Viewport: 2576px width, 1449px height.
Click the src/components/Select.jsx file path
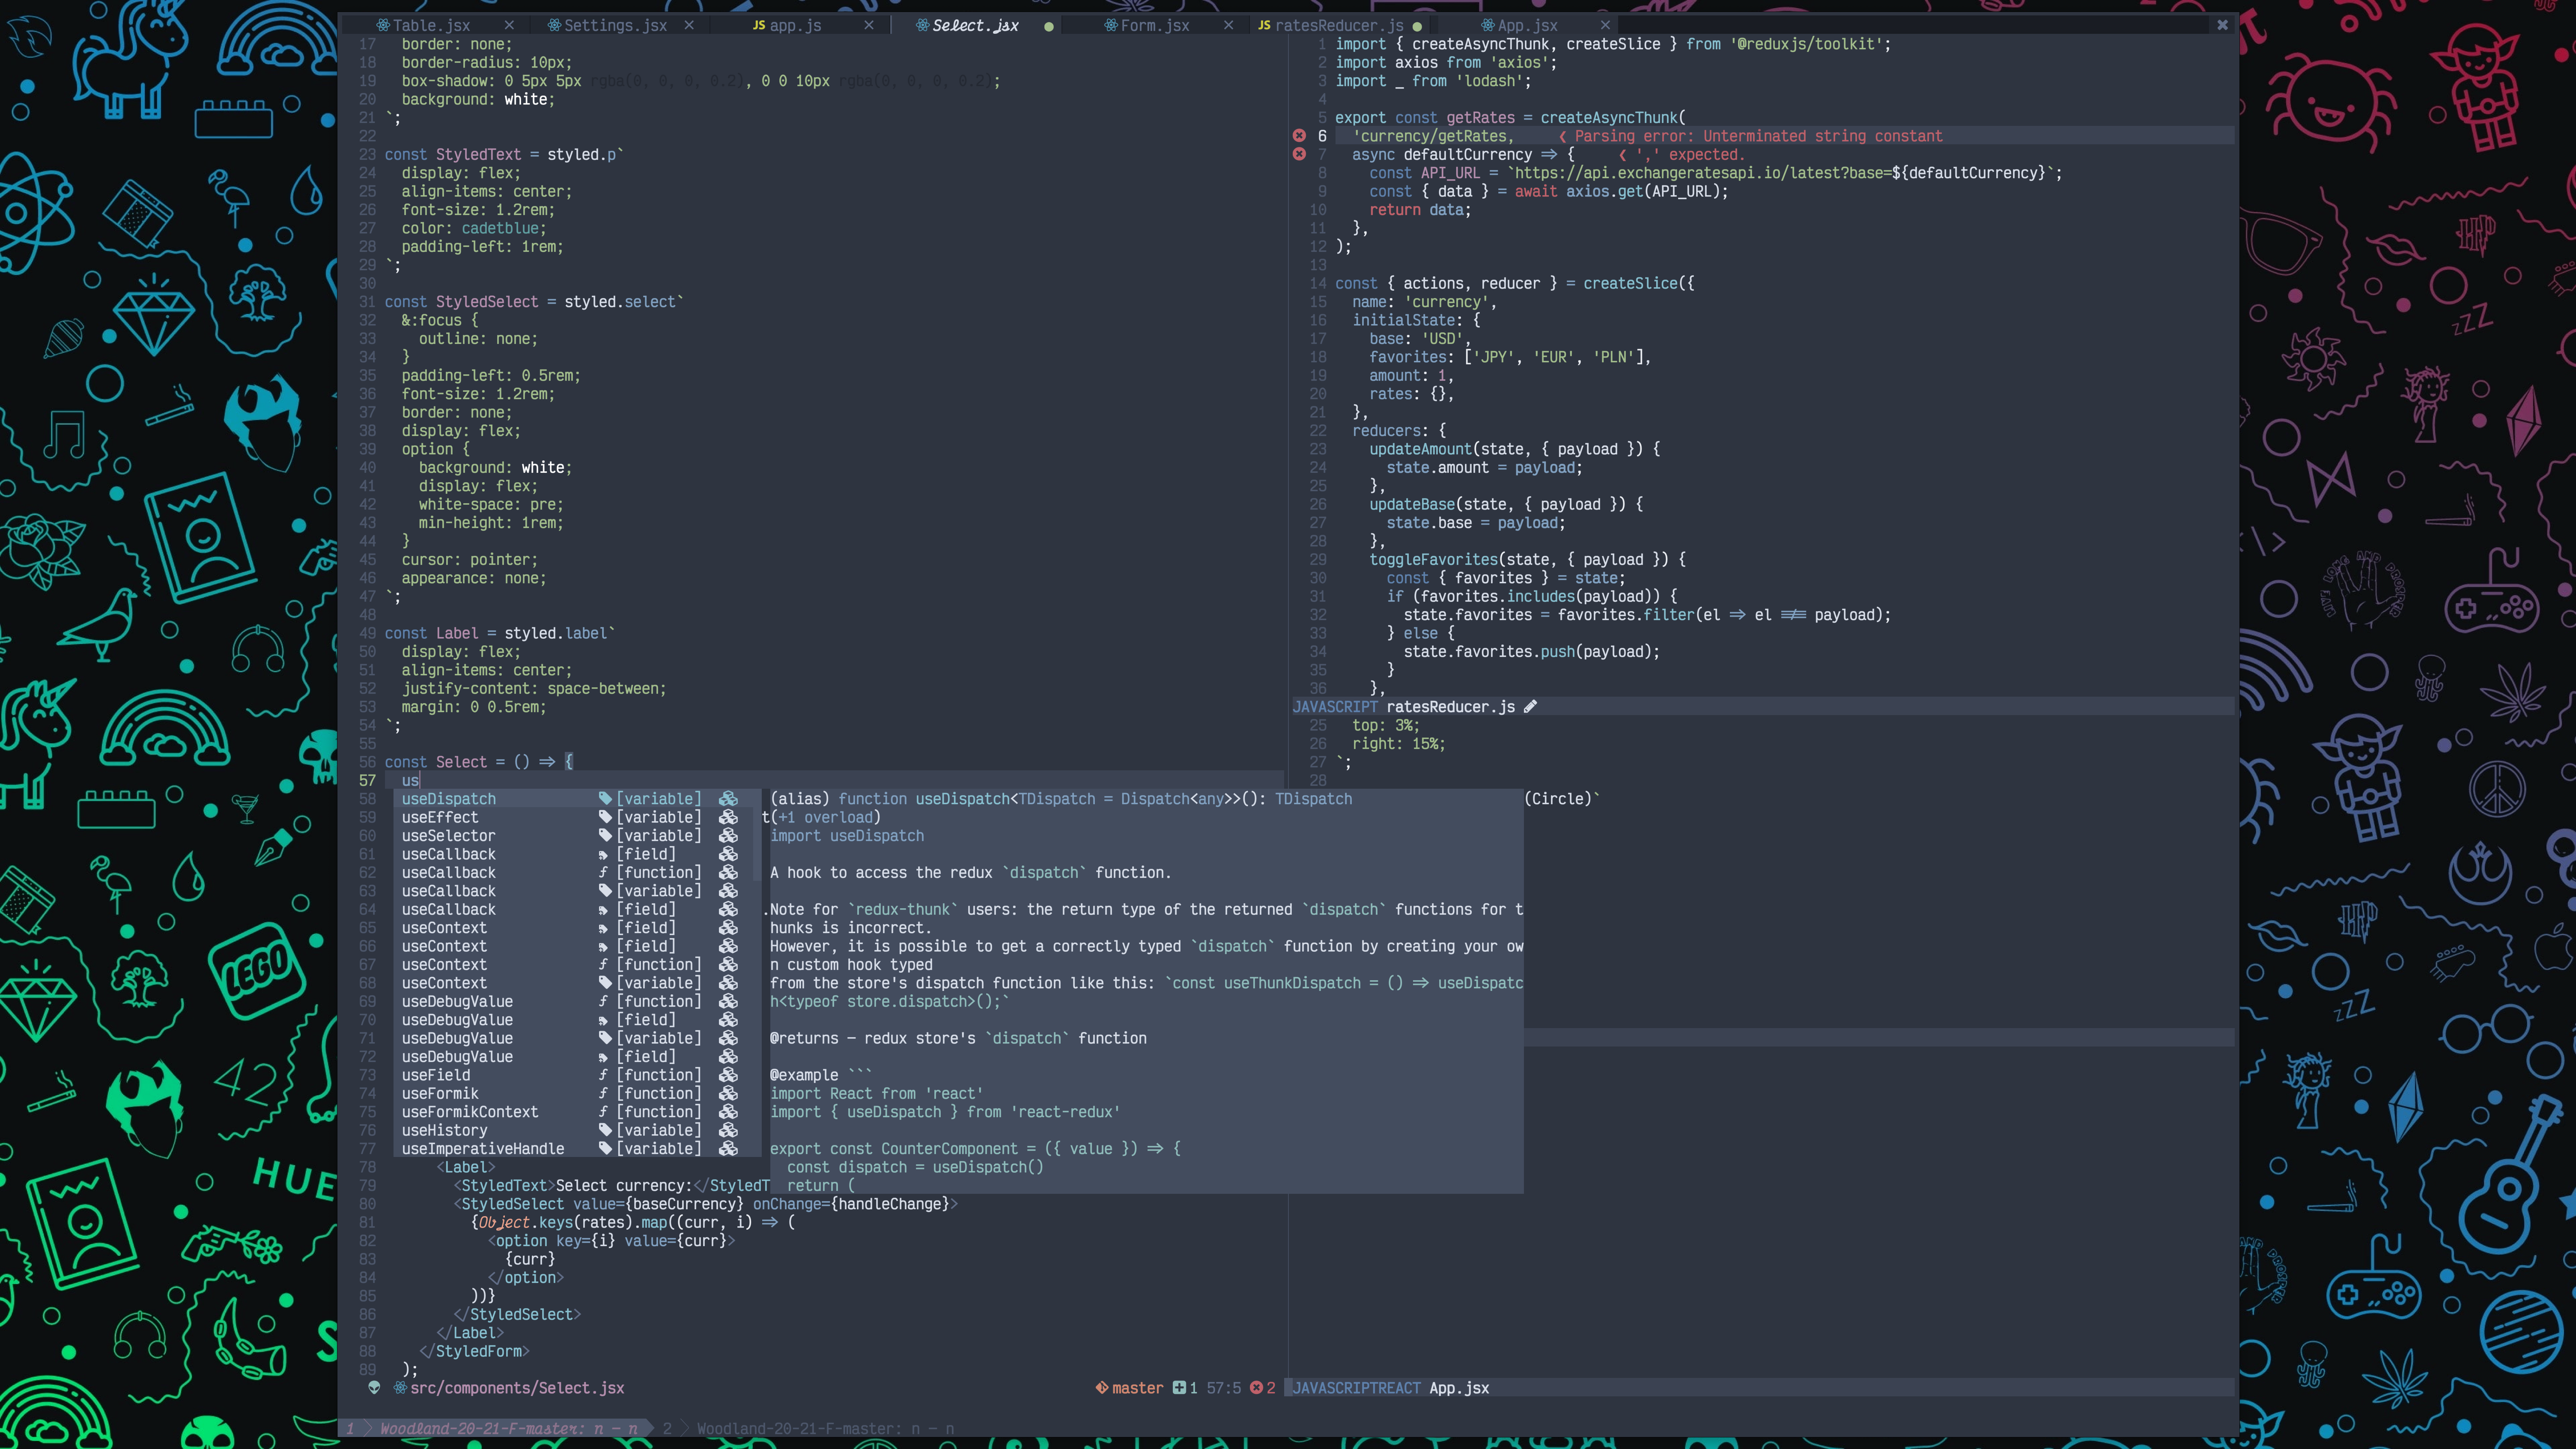pos(516,1388)
